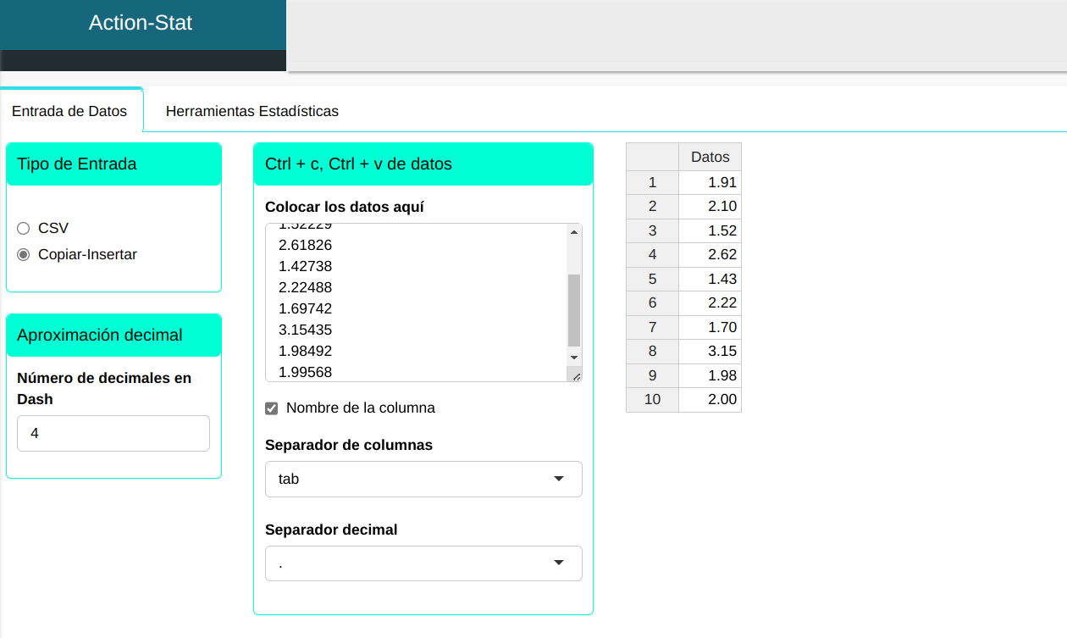Screen dimensions: 1067x638
Task: Select table cell with value 3.15
Action: coord(710,351)
